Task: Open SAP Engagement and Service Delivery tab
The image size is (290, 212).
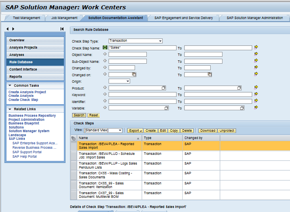Action: click(x=183, y=18)
